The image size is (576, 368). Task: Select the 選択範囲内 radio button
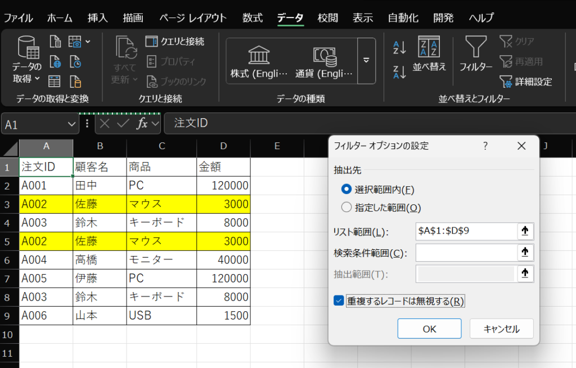point(346,190)
